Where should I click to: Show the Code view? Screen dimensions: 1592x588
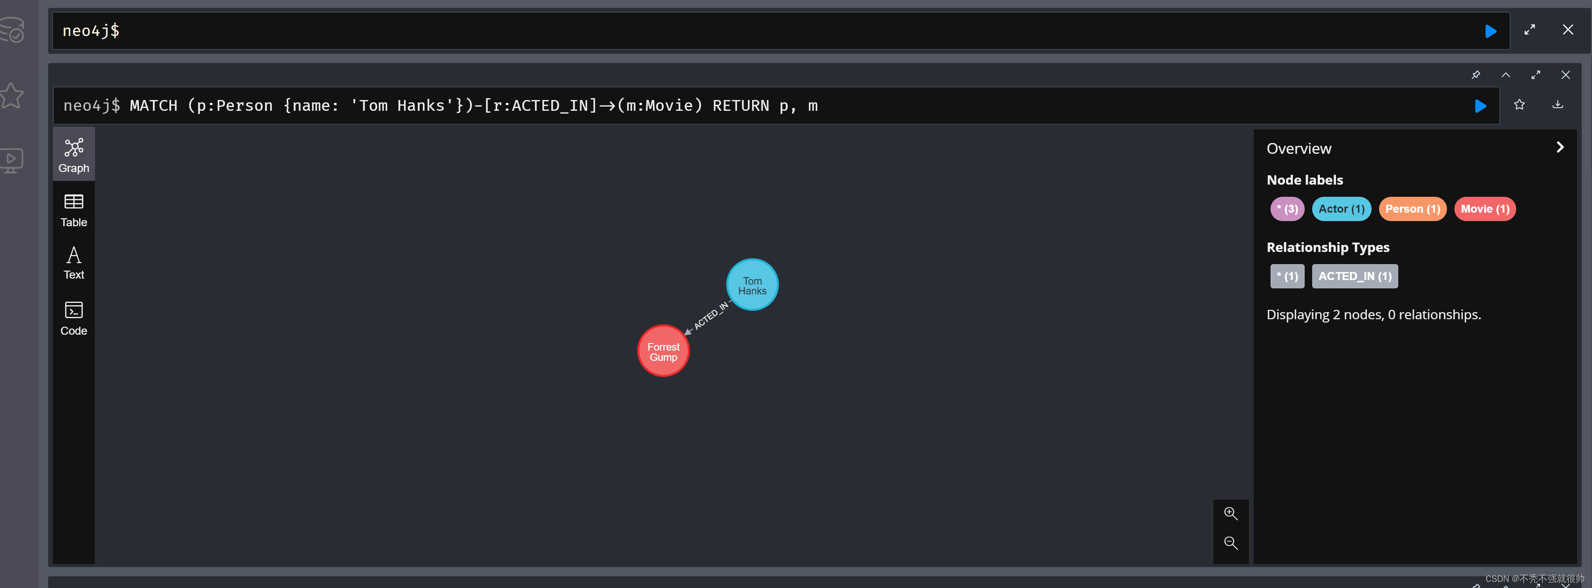(73, 318)
